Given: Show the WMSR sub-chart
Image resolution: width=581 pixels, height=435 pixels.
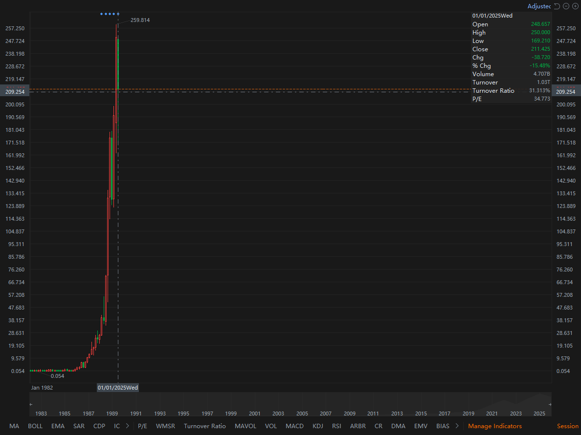Looking at the screenshot, I should click(x=165, y=426).
